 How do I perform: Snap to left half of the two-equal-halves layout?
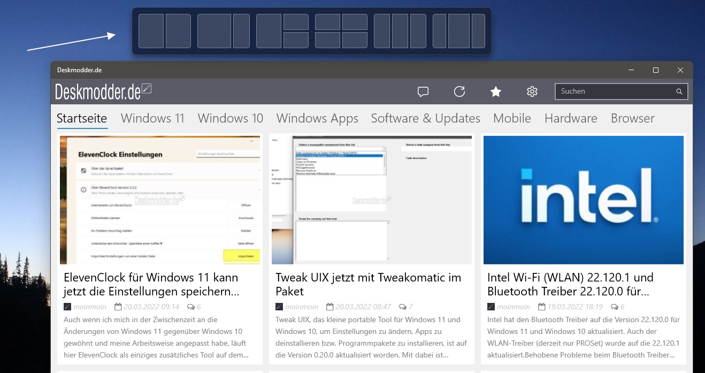(x=151, y=31)
